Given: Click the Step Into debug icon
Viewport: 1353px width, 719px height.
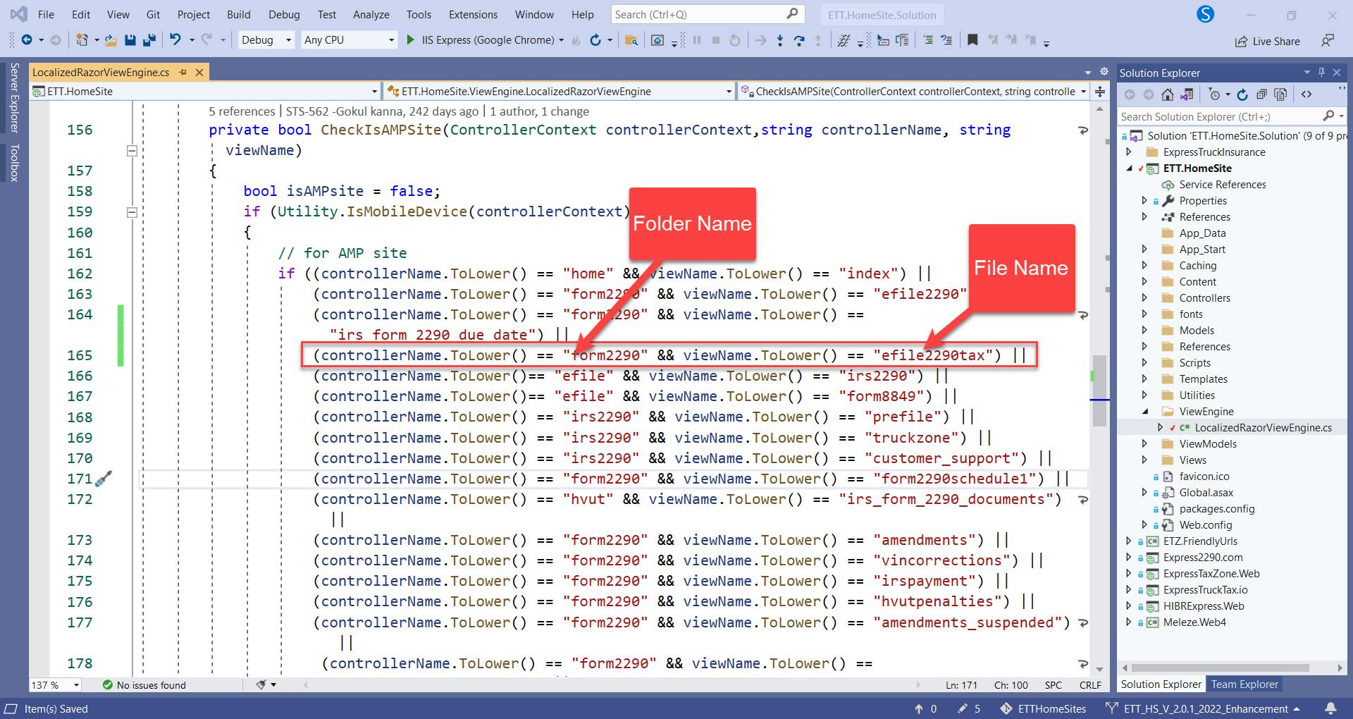Looking at the screenshot, I should [779, 40].
